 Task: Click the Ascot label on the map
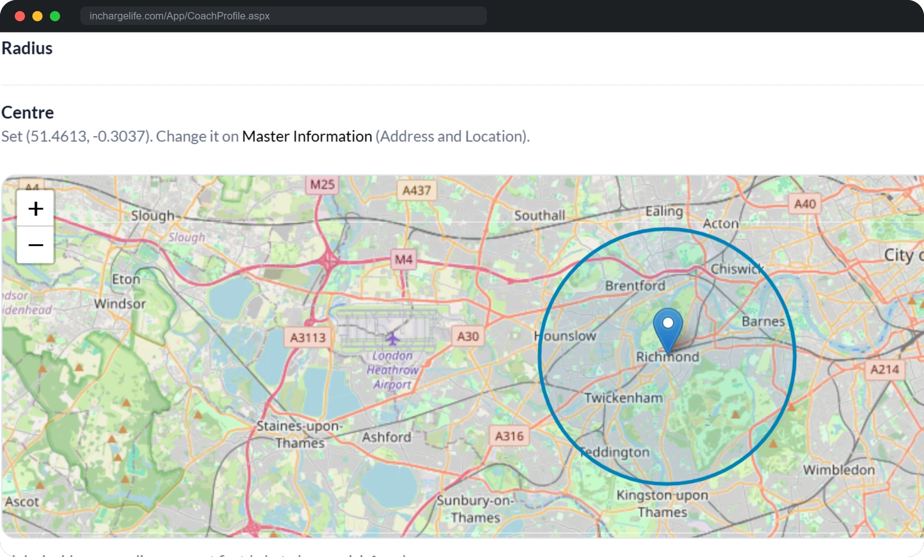tap(22, 502)
